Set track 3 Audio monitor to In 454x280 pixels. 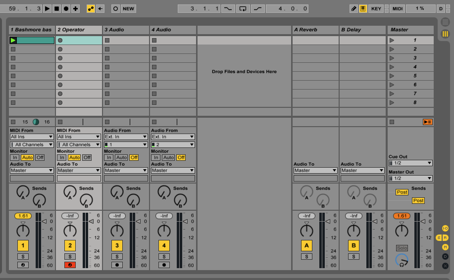click(108, 157)
